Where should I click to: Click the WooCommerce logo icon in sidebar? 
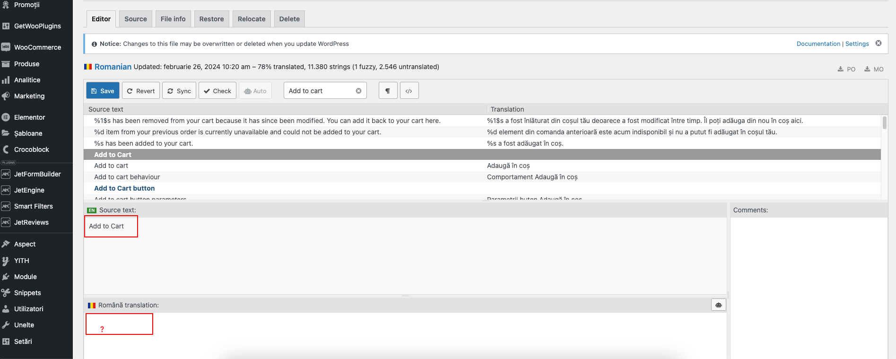point(6,47)
